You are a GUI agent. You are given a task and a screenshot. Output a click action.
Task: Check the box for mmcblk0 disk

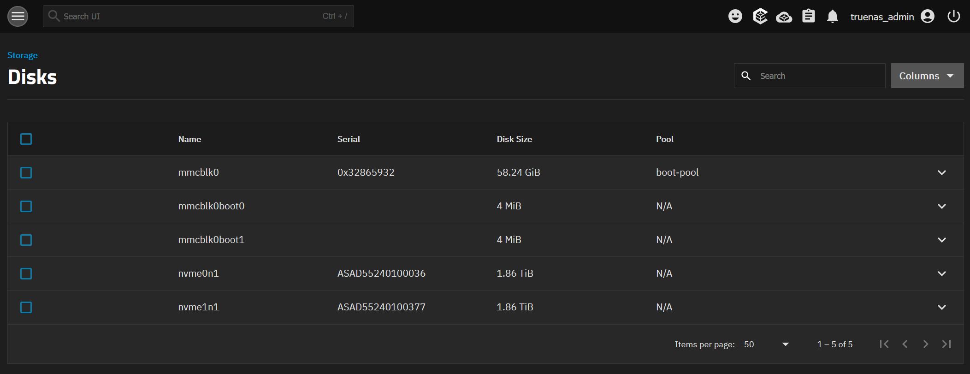26,172
